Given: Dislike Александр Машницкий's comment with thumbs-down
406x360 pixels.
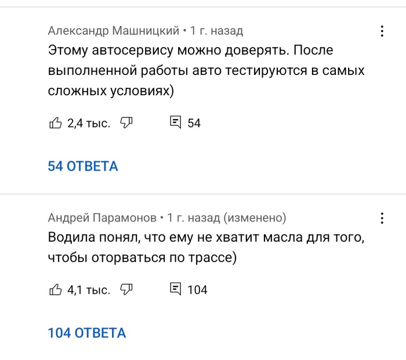Looking at the screenshot, I should click(x=126, y=122).
